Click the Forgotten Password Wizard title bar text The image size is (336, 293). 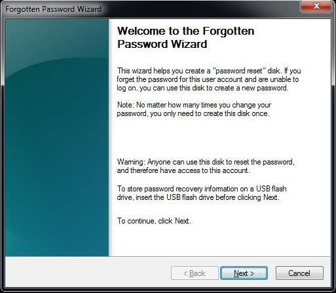tap(53, 9)
